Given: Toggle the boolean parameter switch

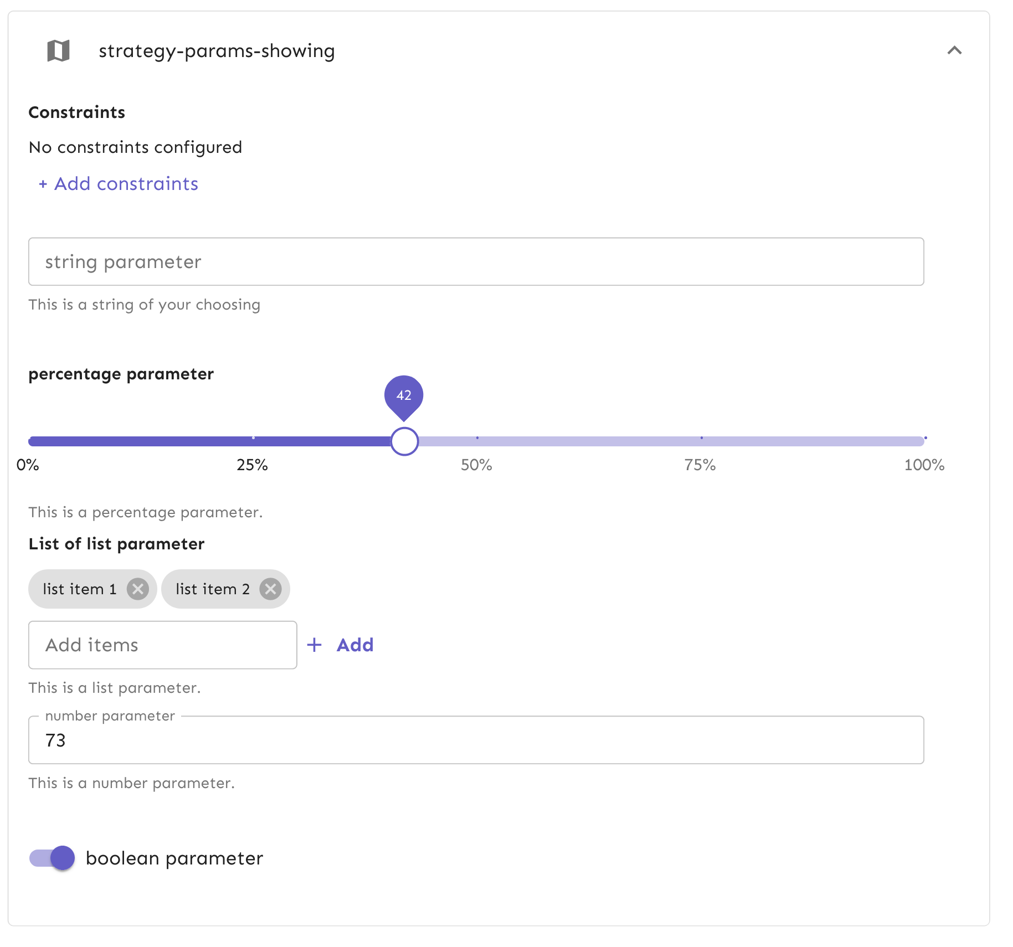Looking at the screenshot, I should (52, 858).
